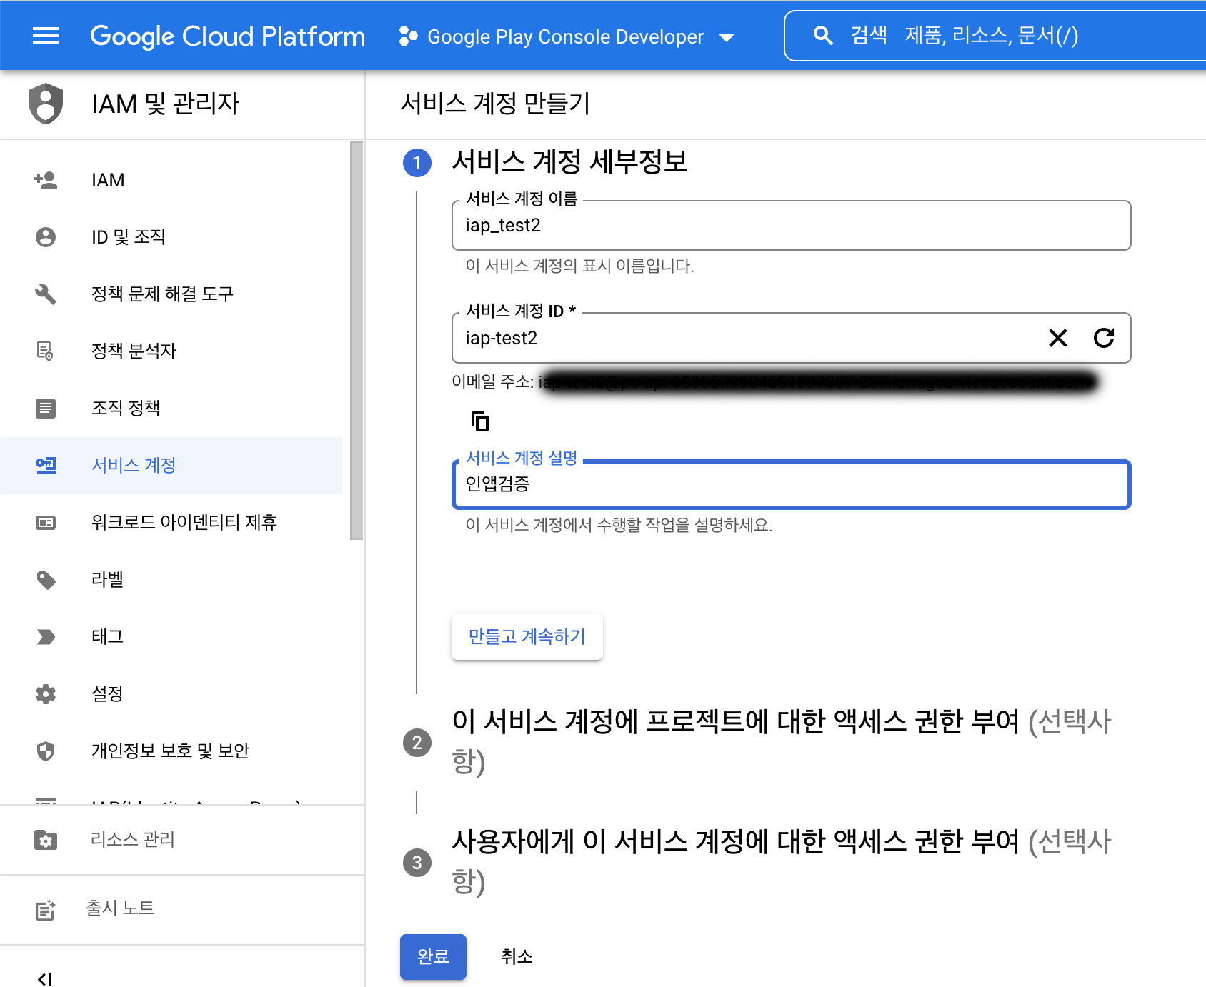This screenshot has height=987, width=1206.
Task: Open 개인정보 보호 및 보안
Action: 171,751
